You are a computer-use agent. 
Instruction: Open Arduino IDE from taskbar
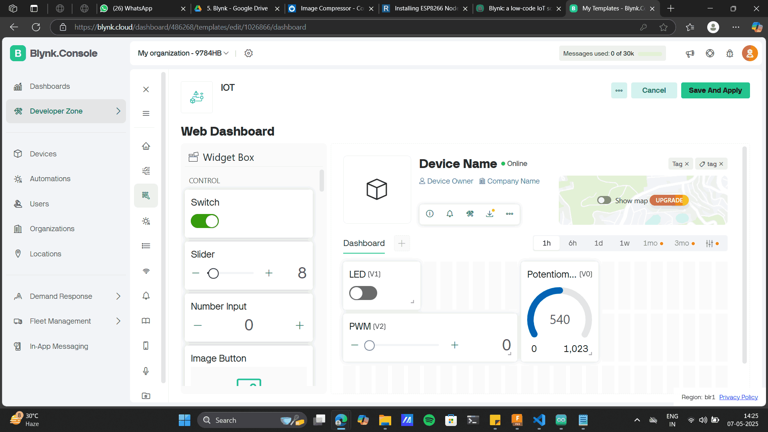coord(561,420)
